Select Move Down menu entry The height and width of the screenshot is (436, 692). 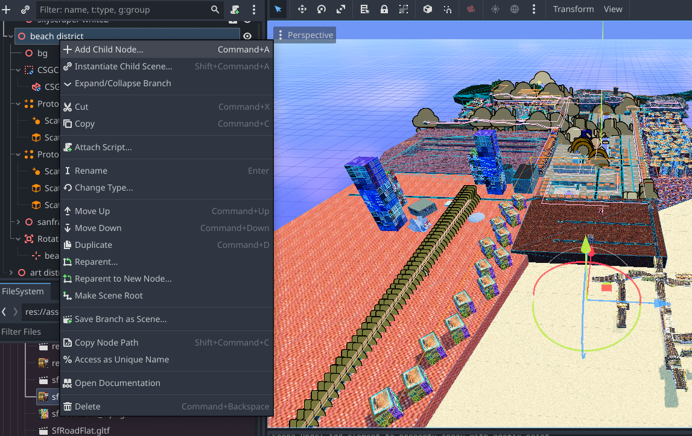tap(167, 228)
